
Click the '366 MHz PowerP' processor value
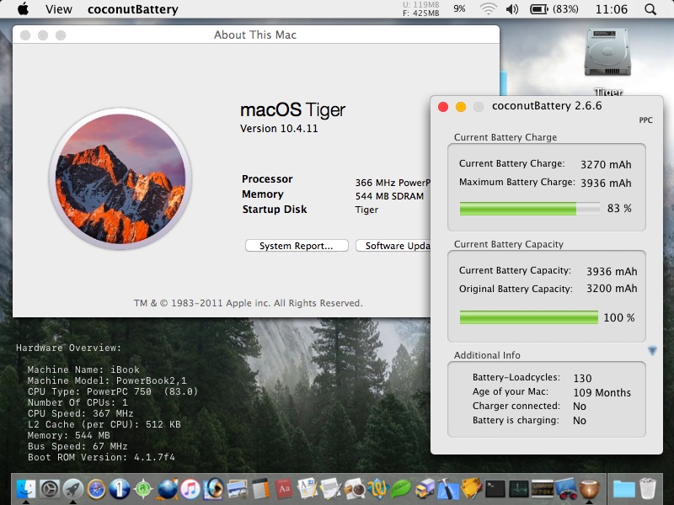[x=393, y=183]
